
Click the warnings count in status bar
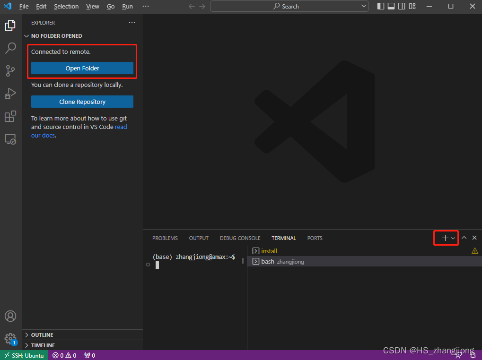[71, 355]
